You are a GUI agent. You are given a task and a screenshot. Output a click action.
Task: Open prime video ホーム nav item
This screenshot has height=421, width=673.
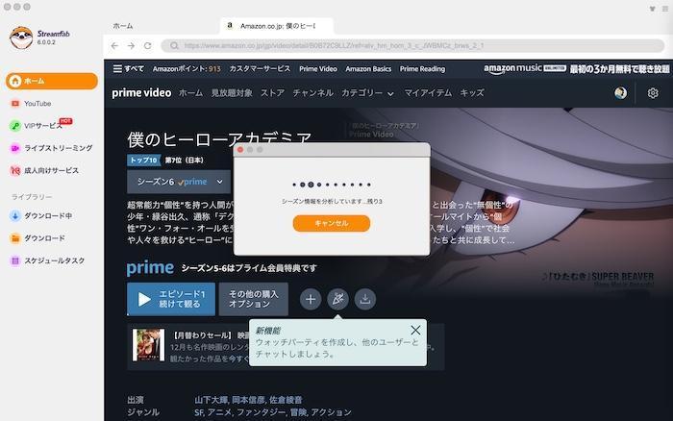(x=190, y=93)
